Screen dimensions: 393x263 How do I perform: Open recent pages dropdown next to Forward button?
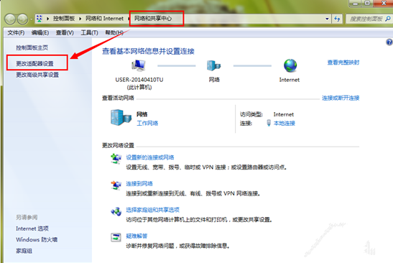32,19
